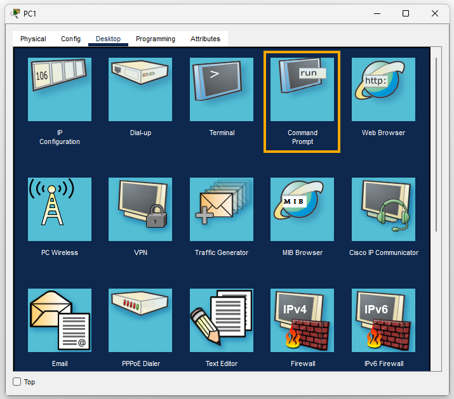Select the Desktop tab
454x399 pixels.
[x=108, y=39]
